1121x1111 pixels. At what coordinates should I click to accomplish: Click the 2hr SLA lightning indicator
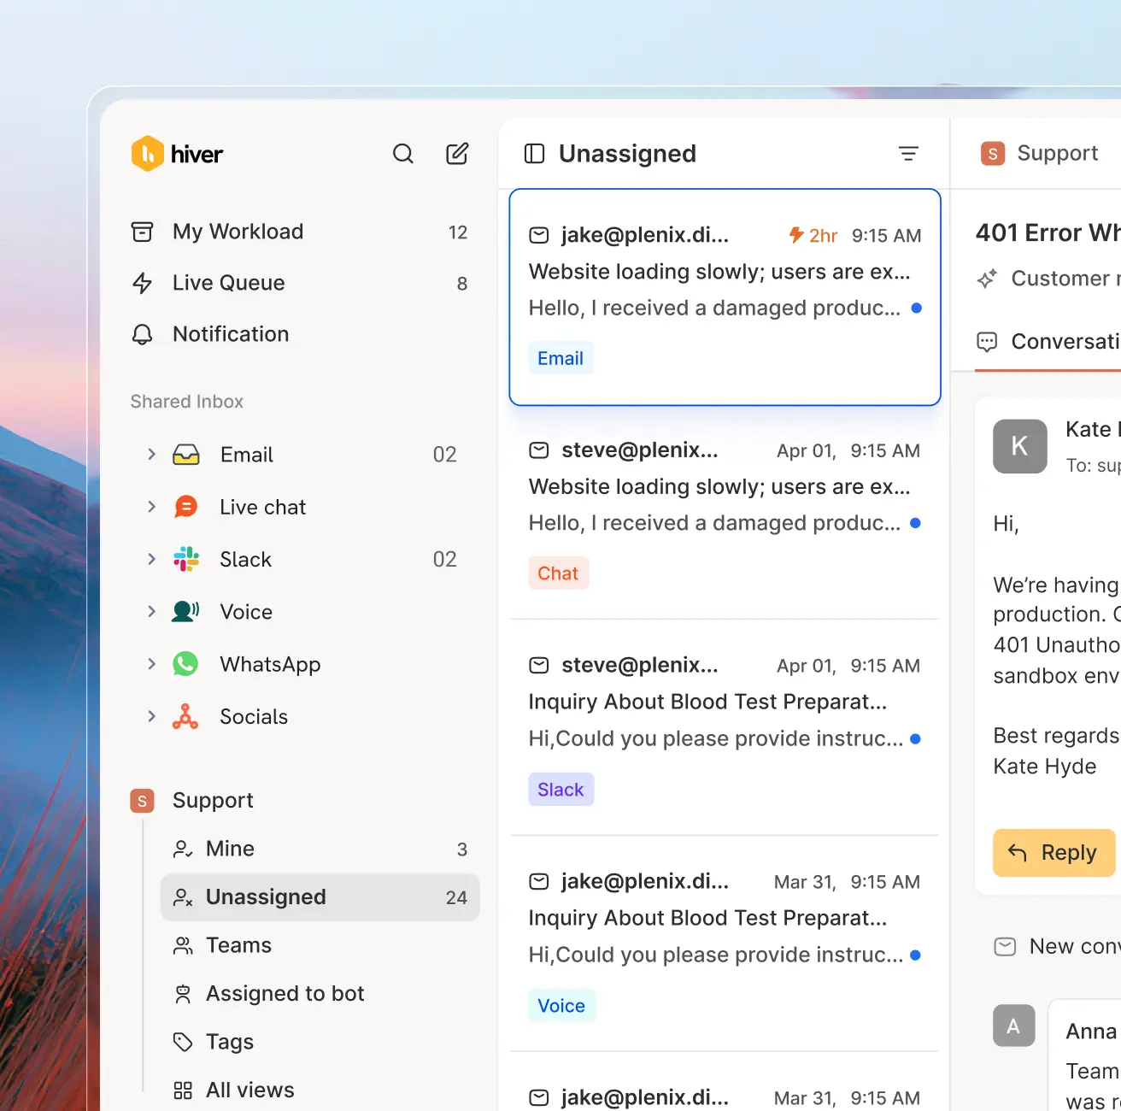pos(813,235)
